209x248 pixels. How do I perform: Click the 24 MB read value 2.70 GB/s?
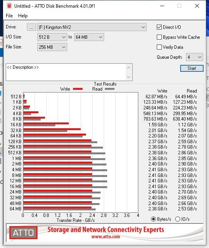click(x=187, y=192)
